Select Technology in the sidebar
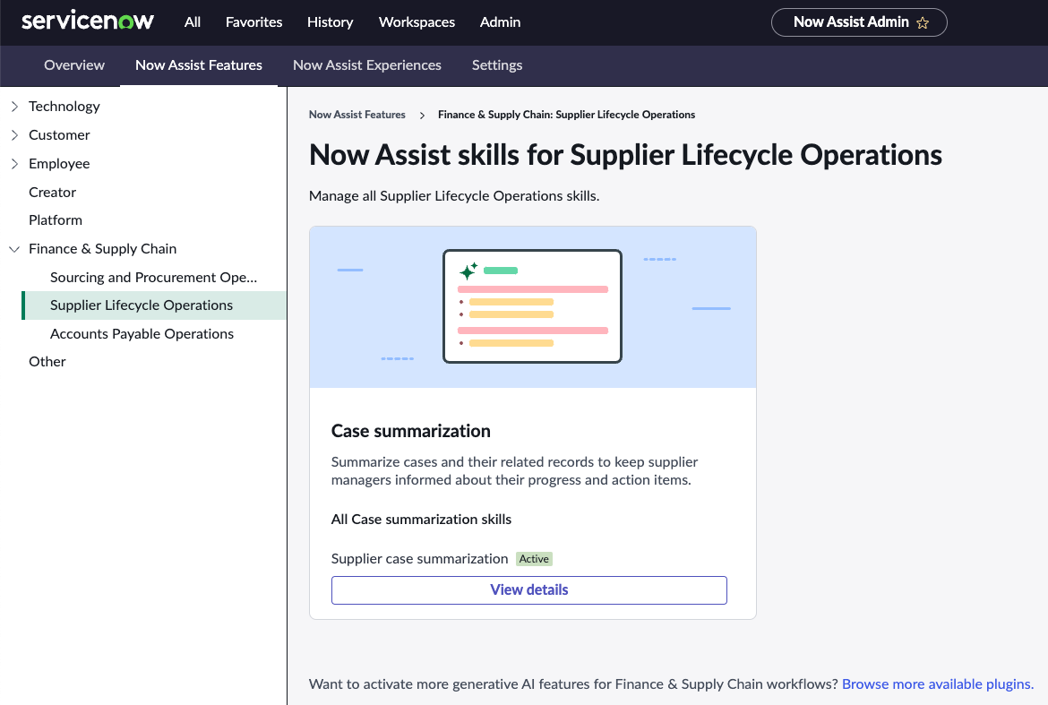This screenshot has width=1048, height=705. coord(64,107)
